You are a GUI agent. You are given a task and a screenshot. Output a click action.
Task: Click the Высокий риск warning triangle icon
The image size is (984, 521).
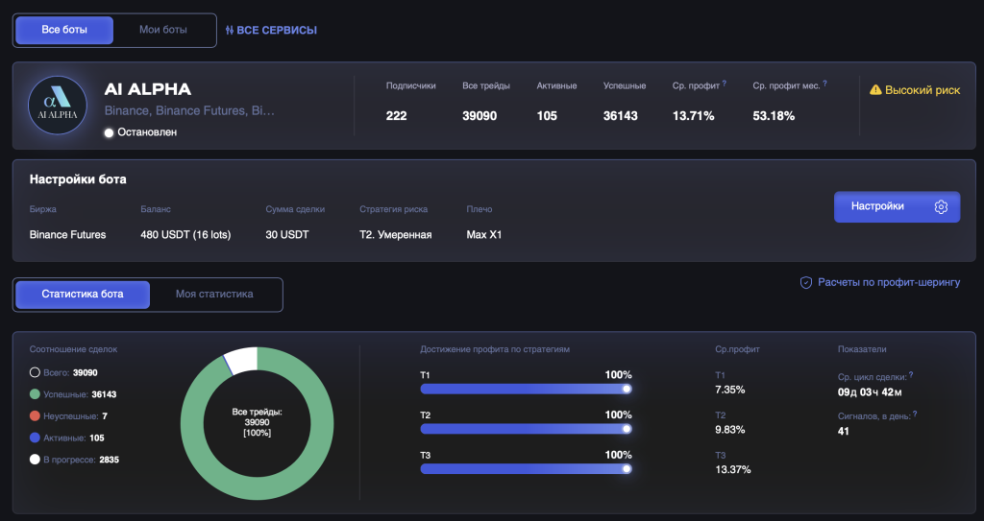[x=875, y=90]
